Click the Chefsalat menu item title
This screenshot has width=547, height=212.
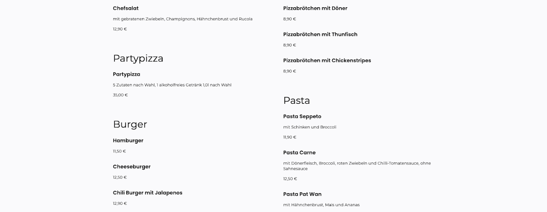pos(126,8)
